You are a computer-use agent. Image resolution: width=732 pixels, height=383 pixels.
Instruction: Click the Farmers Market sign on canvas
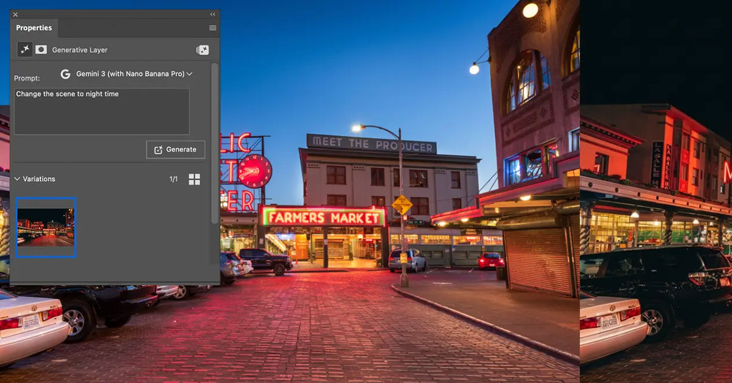coord(323,217)
